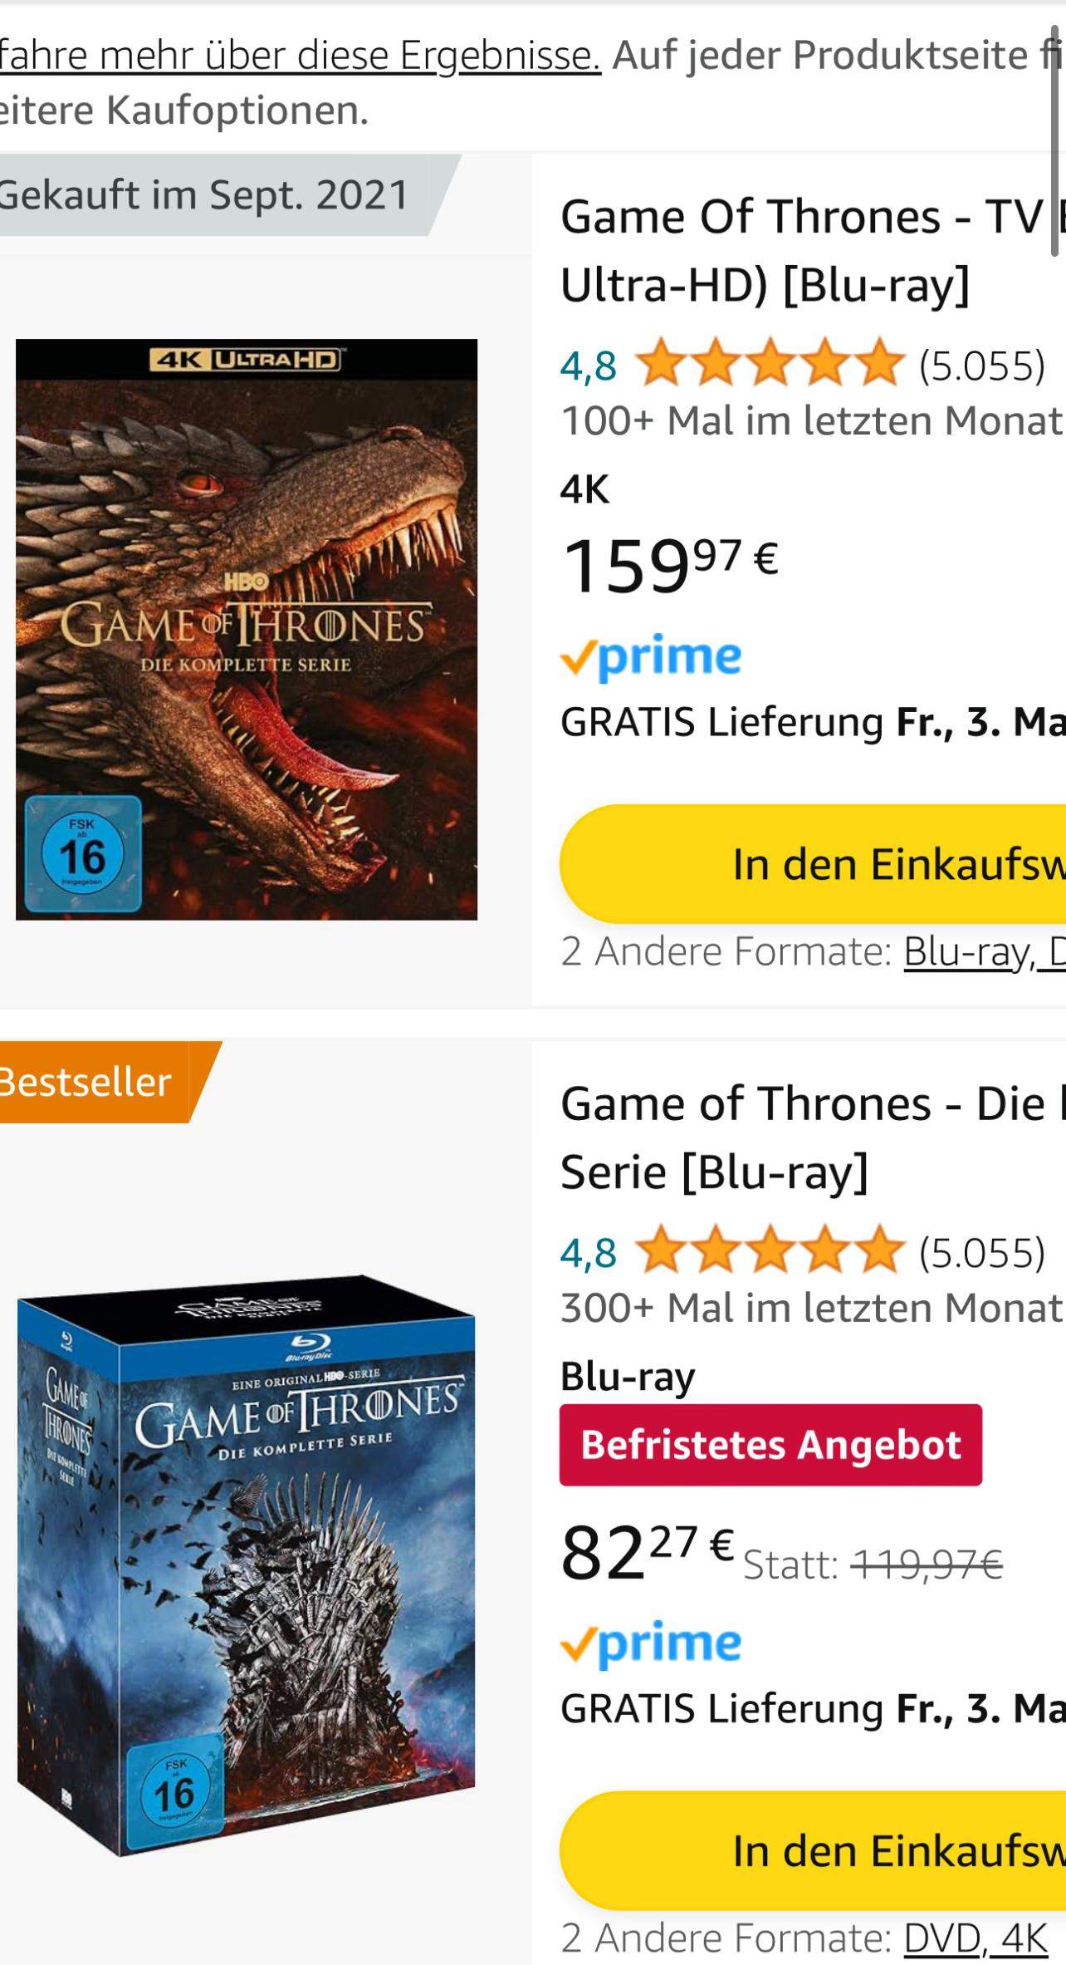Screen dimensions: 1066x1965
Task: Click the 'Gekauft im Sept. 2021' label
Action: 203,195
